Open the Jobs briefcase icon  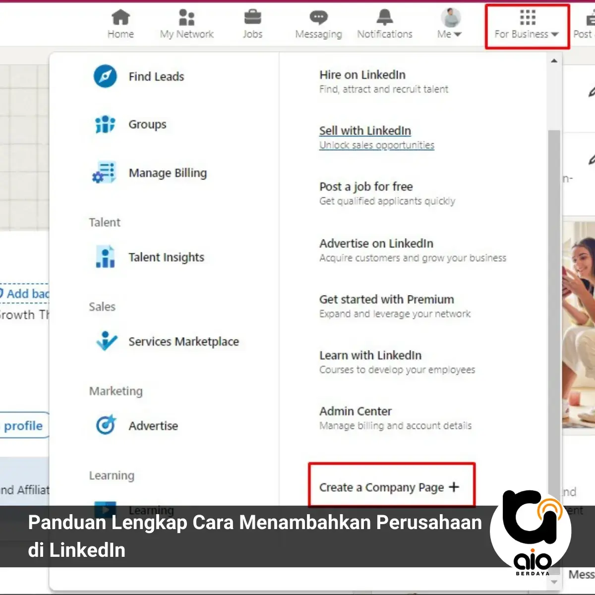252,18
